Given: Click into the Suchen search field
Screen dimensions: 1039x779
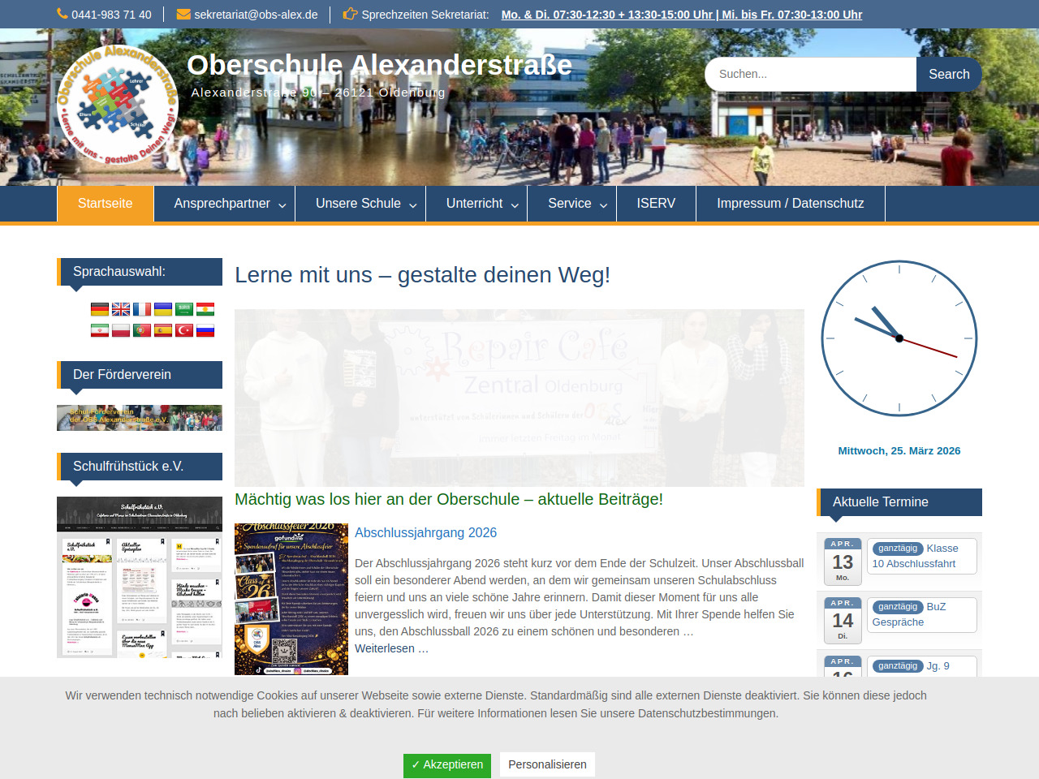Looking at the screenshot, I should click(x=810, y=74).
